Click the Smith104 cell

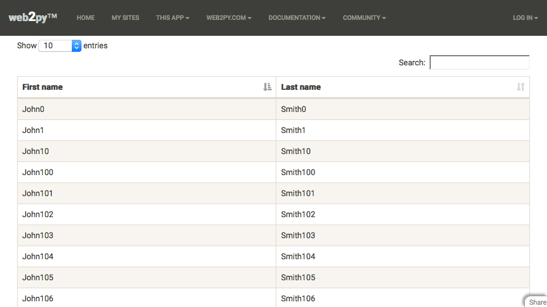tap(403, 256)
